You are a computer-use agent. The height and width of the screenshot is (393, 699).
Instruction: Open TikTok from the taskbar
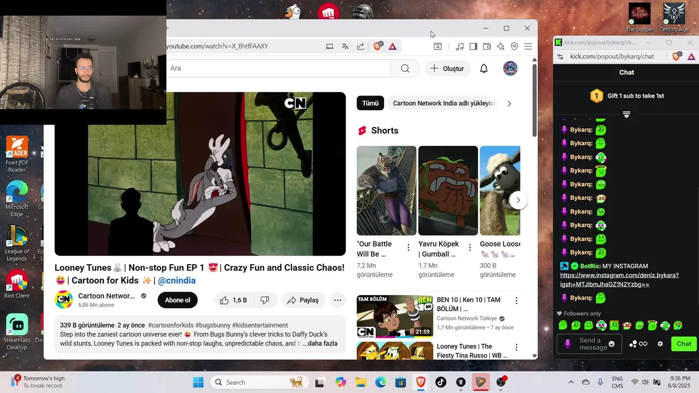pyautogui.click(x=441, y=382)
